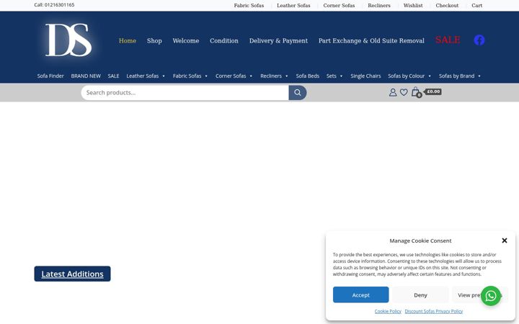Deny cookies

(420, 295)
